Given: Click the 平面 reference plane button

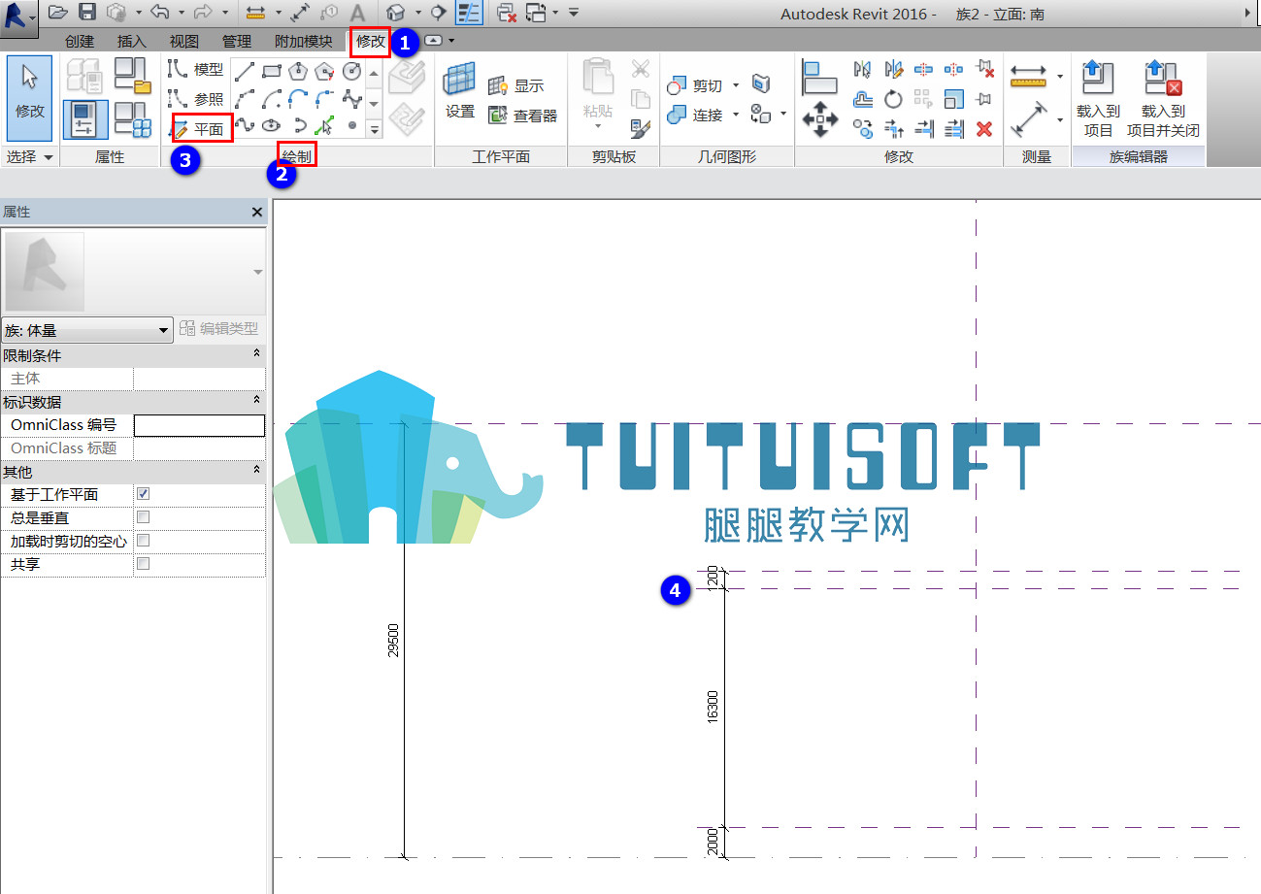Looking at the screenshot, I should 202,128.
